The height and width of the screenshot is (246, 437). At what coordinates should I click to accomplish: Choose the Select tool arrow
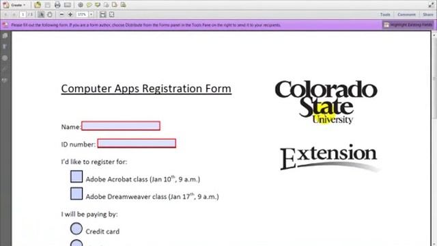[41, 14]
